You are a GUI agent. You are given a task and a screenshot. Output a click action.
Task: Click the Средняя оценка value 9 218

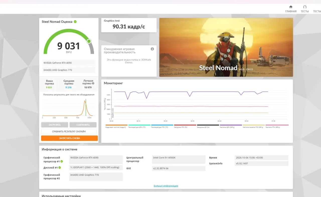[x=68, y=87]
